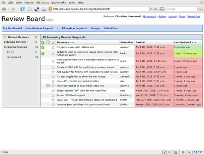Viewport: 204px width, 155px height.
Task: Open the History menu
Action: pos(29,2)
